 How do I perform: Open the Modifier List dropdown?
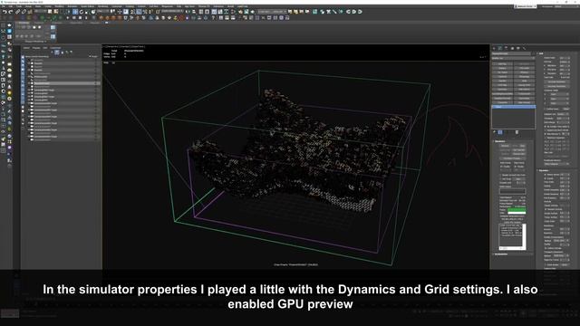click(513, 58)
